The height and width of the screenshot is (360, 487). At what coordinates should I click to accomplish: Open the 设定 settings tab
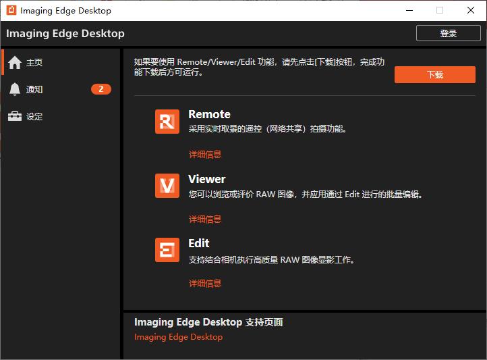point(61,116)
